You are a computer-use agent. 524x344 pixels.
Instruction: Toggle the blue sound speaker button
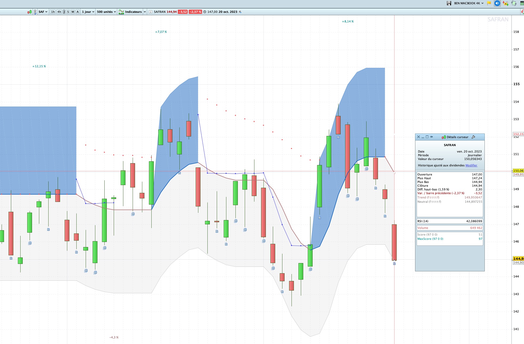497,3
